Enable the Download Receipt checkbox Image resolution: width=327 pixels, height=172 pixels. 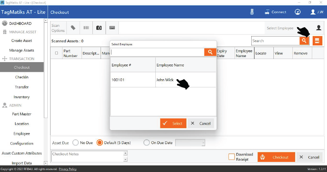pyautogui.click(x=231, y=157)
